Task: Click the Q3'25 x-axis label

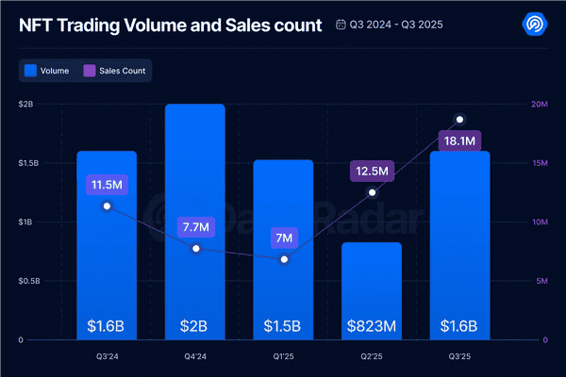Action: [459, 358]
